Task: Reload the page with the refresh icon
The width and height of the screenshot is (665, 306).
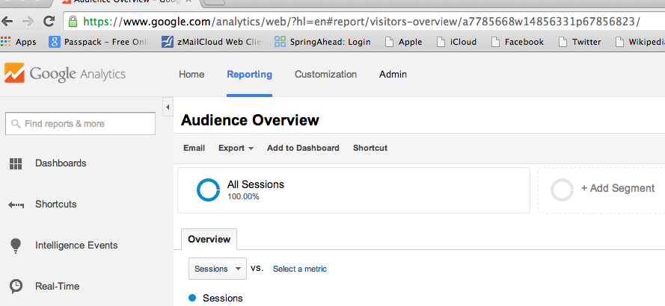Action: pos(49,21)
